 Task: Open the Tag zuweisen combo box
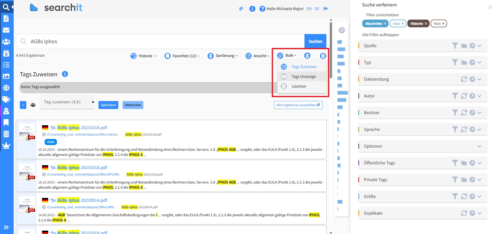point(67,102)
